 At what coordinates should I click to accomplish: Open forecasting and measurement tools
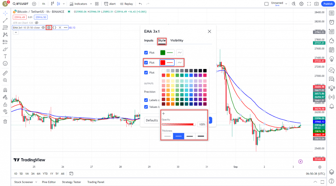pyautogui.click(x=5, y=42)
